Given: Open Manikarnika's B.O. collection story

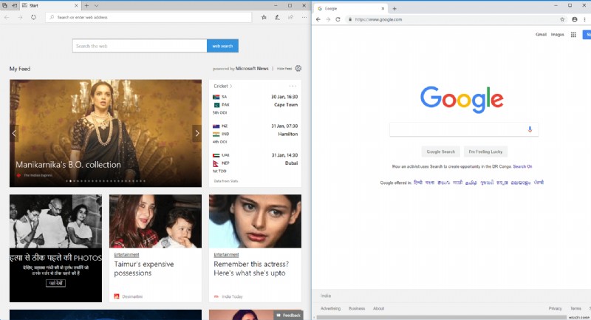Looking at the screenshot, I should click(68, 165).
